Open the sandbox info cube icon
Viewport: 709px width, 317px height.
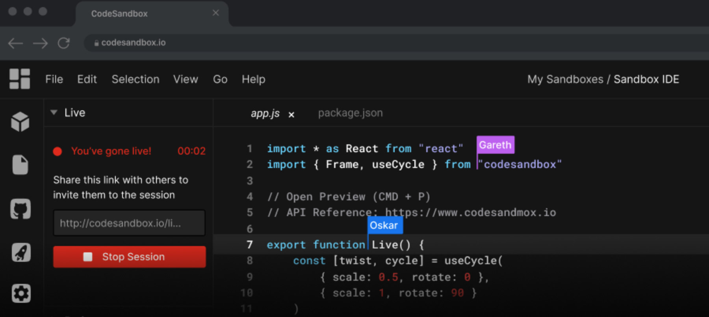[x=20, y=121]
